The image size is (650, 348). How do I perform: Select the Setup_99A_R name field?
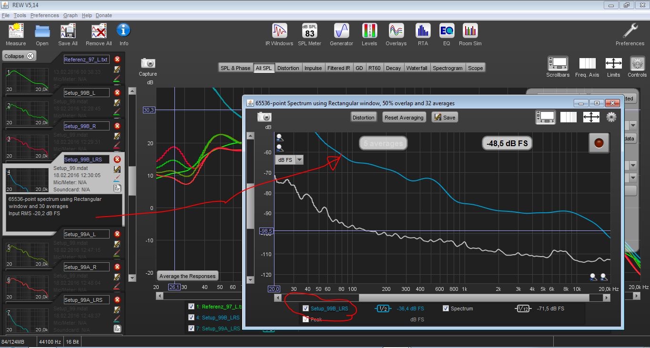(x=87, y=267)
